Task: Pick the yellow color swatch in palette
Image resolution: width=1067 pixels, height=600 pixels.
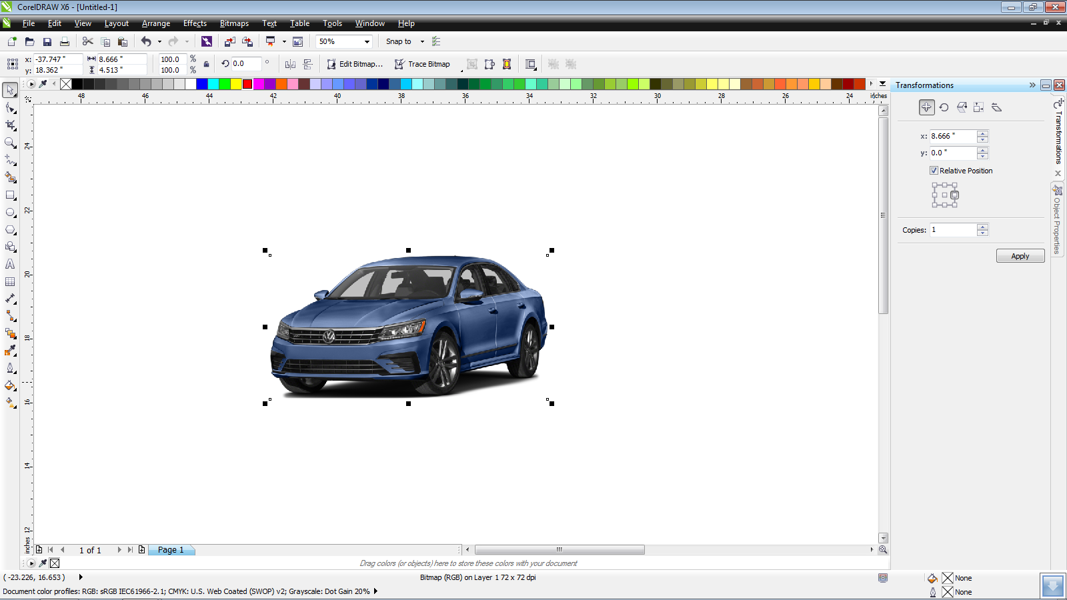Action: tap(236, 84)
